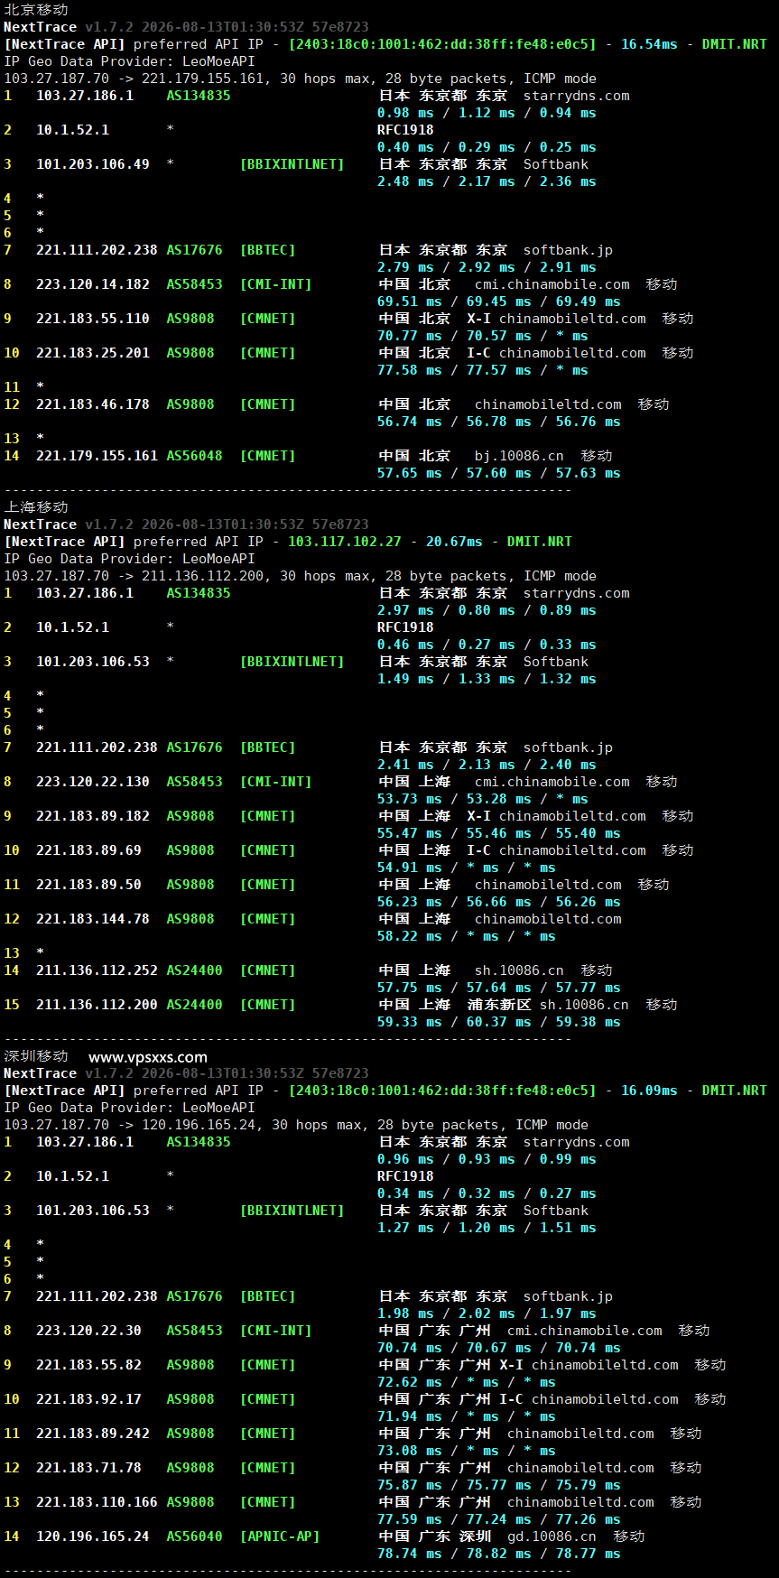
Task: Click hop 8 IP 223.120.14.182
Action: point(93,284)
